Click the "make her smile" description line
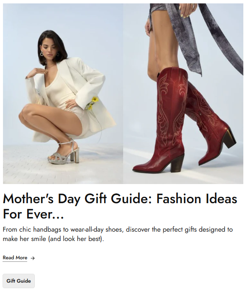Viewport: 248px width, 292px height. [53, 239]
